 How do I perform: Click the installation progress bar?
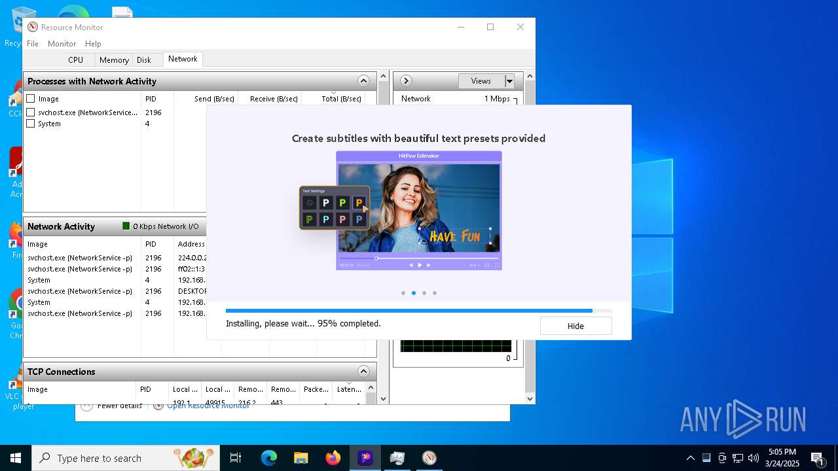(419, 311)
